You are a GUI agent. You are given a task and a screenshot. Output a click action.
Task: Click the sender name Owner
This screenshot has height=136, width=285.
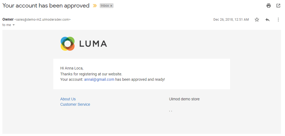[8, 20]
